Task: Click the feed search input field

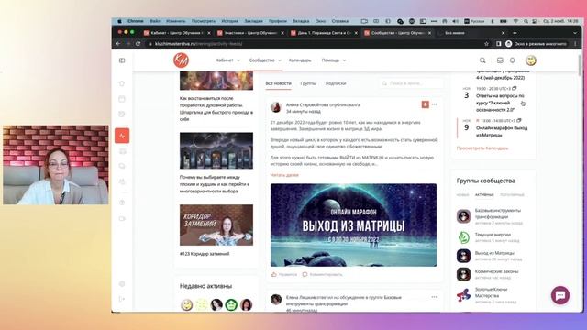Action: tap(411, 83)
